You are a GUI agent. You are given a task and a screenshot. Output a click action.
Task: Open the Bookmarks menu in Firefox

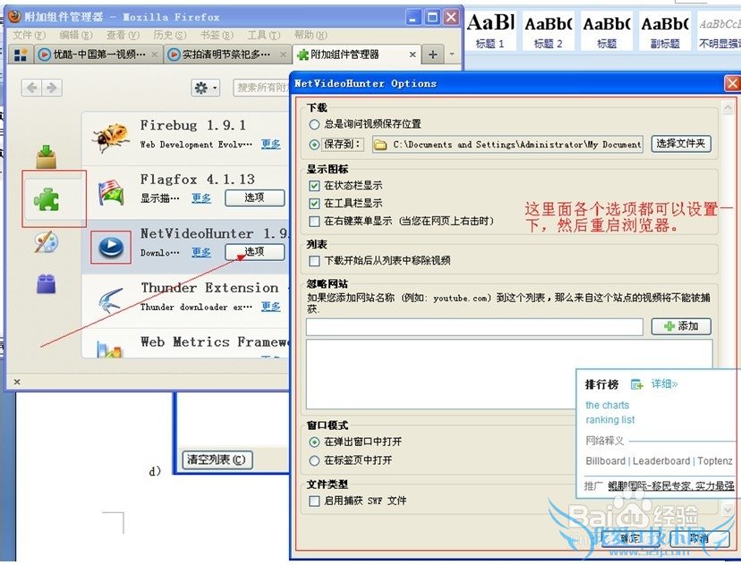coord(217,35)
